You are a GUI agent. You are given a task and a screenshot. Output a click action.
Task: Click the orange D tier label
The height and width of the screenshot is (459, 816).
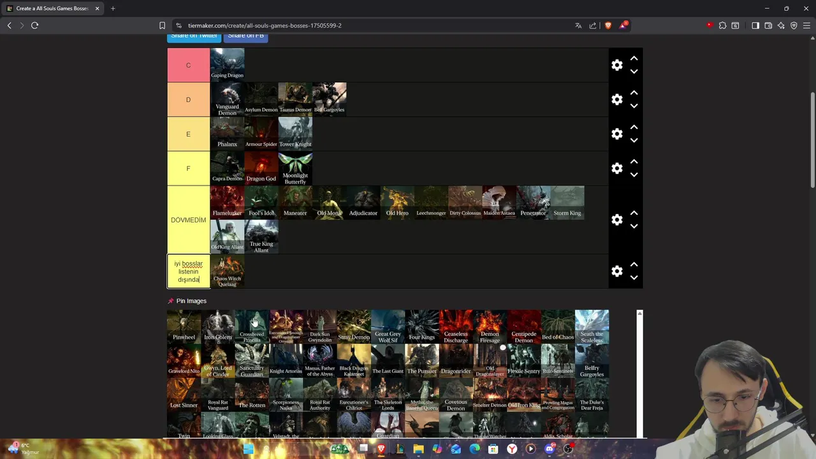click(188, 99)
